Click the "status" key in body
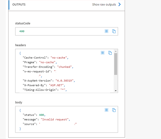This screenshot has height=139, width=161. coord(29,115)
